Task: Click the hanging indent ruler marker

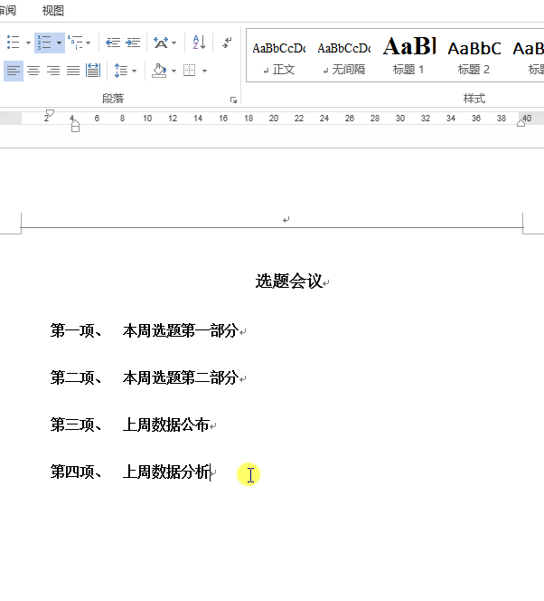Action: pyautogui.click(x=75, y=124)
